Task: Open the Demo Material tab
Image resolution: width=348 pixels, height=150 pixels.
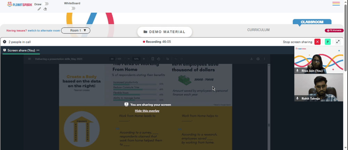Action: point(165,32)
